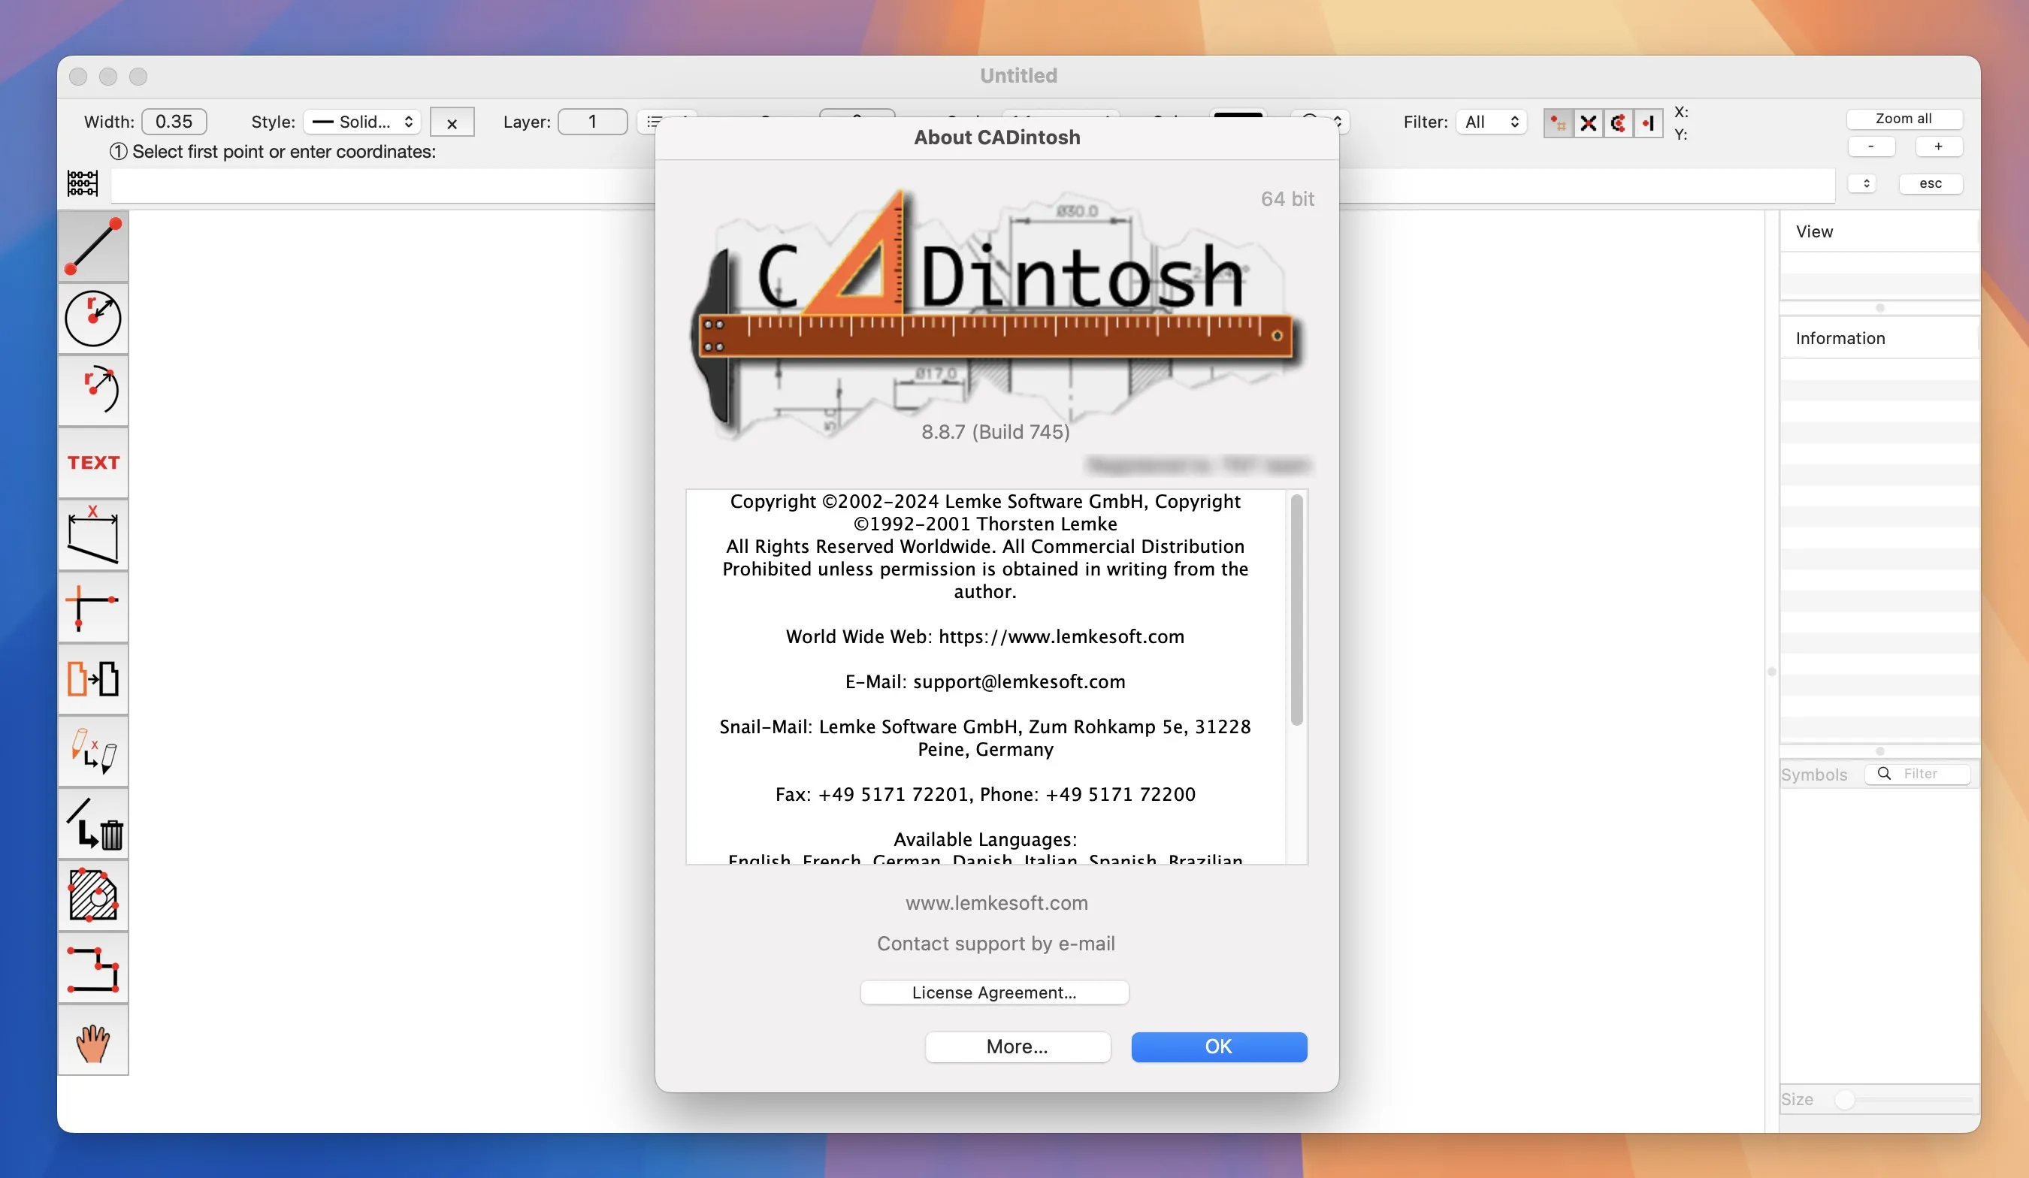Click the splitter dot above Symbols panel
2029x1178 pixels.
(1879, 751)
